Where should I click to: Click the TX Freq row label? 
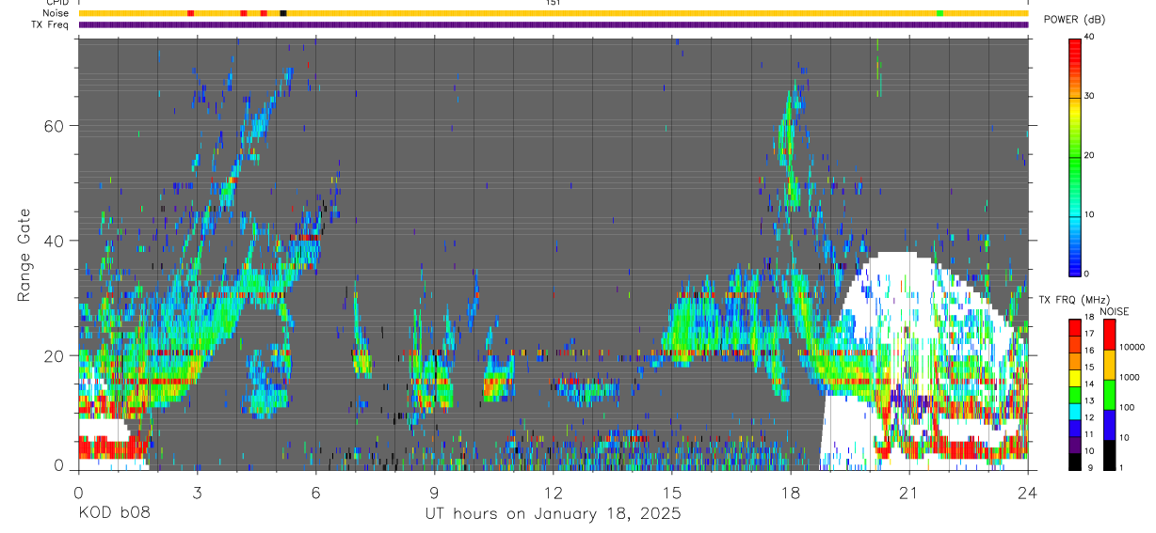pos(51,24)
